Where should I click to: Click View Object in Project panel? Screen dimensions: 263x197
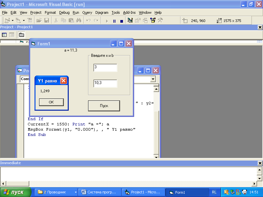(x=12, y=35)
